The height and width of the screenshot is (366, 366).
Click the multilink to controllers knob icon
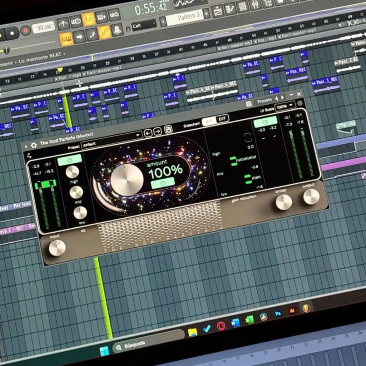click(x=117, y=30)
